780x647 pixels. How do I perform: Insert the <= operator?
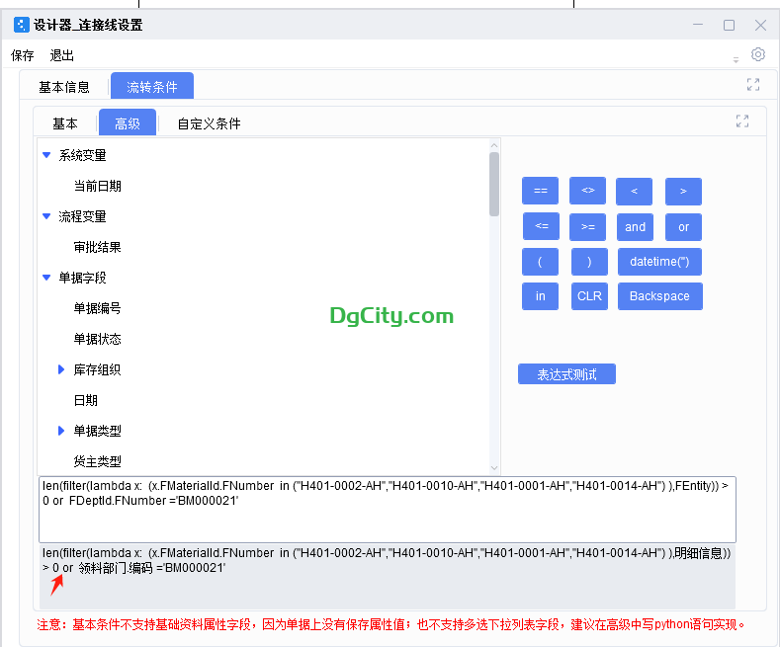(541, 226)
